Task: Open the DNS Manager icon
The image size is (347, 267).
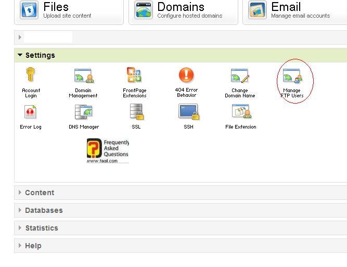Action: (x=83, y=112)
